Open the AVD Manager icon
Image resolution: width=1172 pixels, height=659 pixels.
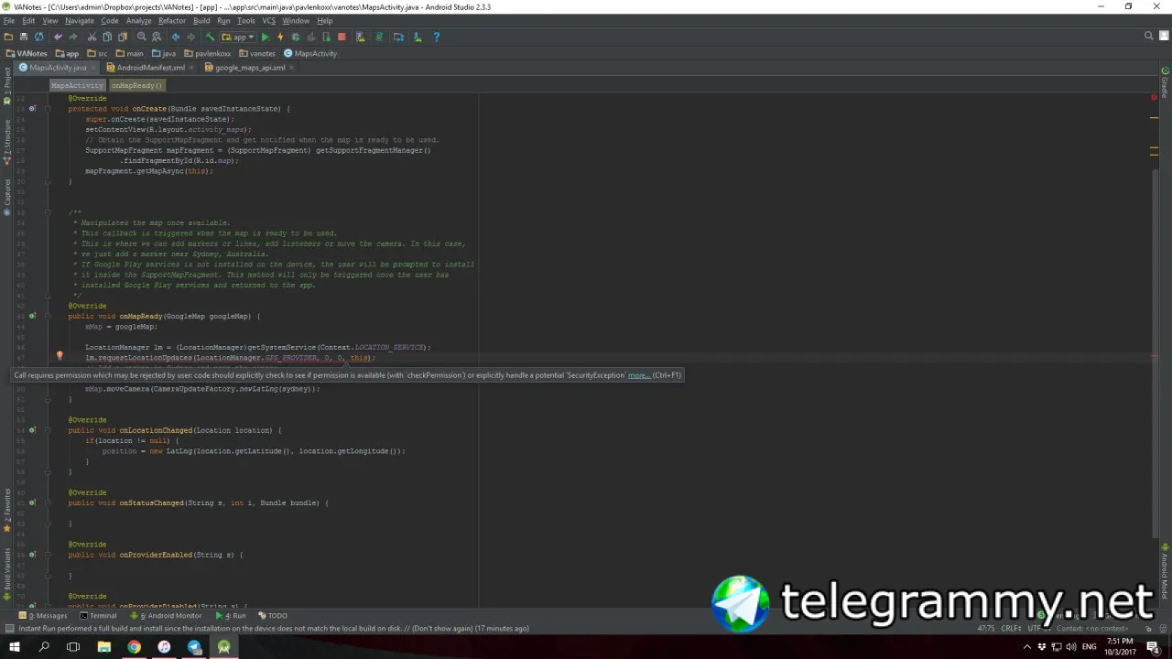click(361, 37)
